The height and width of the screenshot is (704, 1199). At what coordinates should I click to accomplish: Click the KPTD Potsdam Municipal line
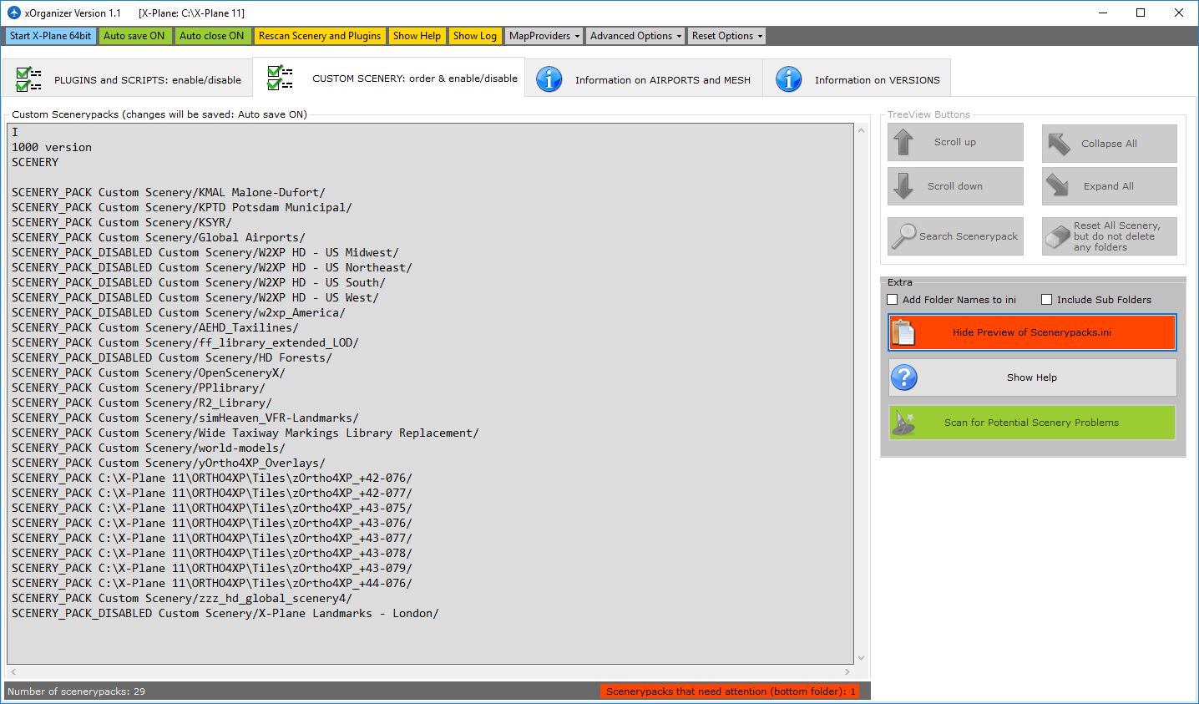pyautogui.click(x=182, y=207)
